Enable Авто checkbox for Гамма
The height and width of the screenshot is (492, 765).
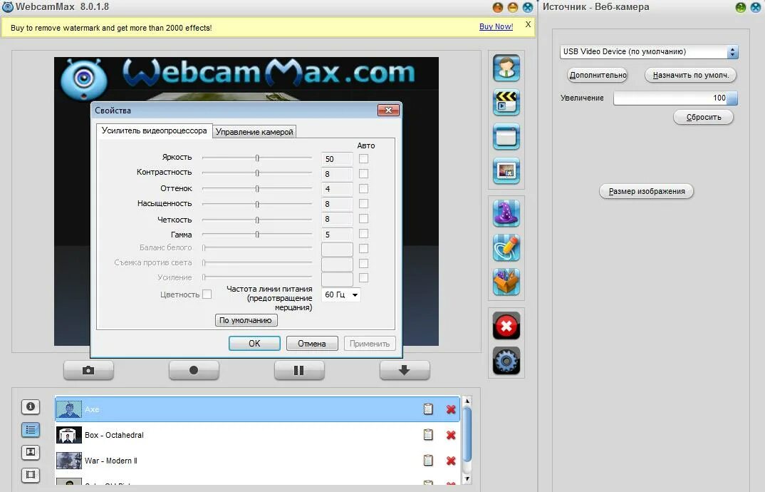pyautogui.click(x=363, y=234)
